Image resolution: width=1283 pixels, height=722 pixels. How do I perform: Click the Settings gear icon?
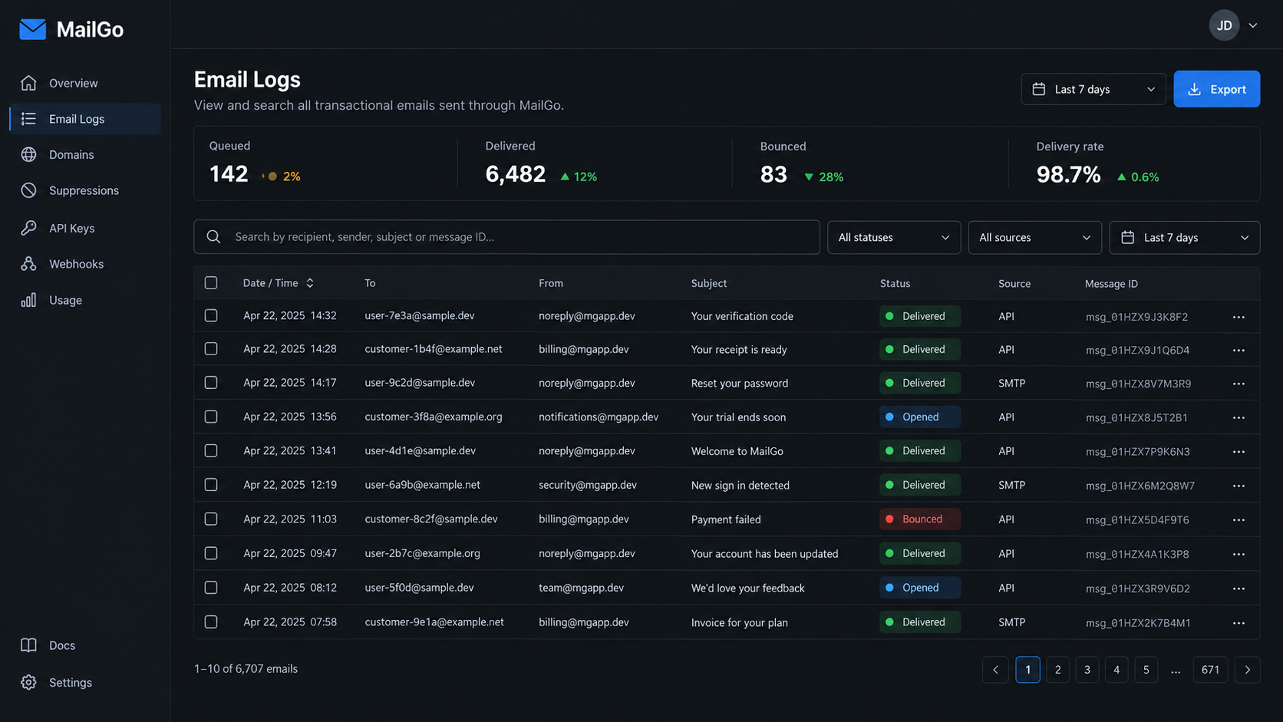[x=28, y=682]
